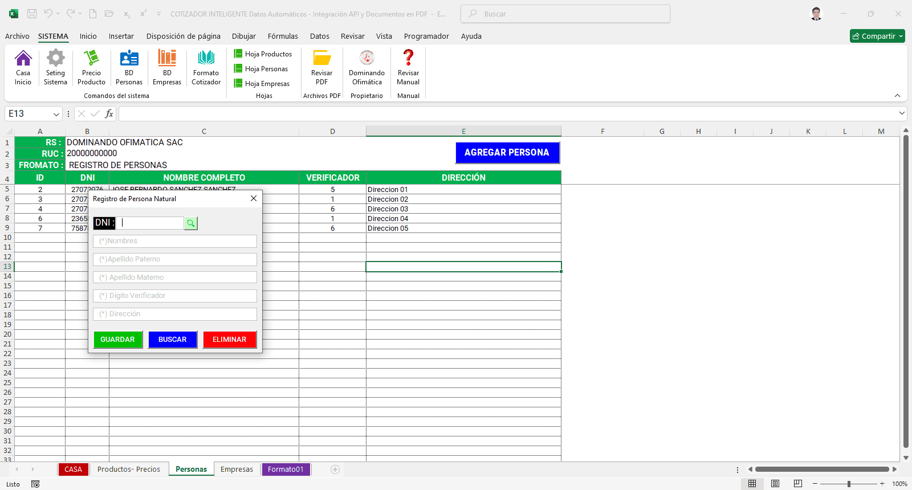Switch to Page Break Preview view
The image size is (912, 490).
[x=798, y=484]
